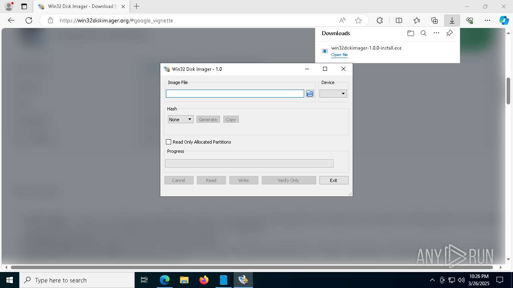This screenshot has height=288, width=513.
Task: Open Read aloud icon in address bar
Action: pyautogui.click(x=342, y=20)
